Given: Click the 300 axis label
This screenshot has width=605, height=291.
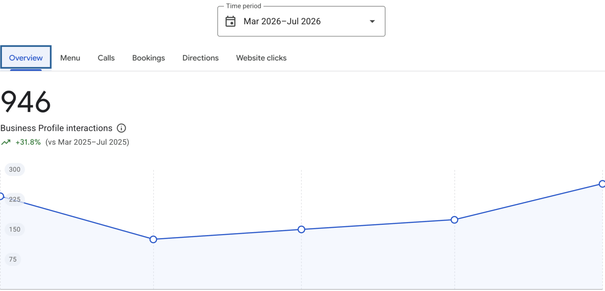Looking at the screenshot, I should click(x=15, y=169).
